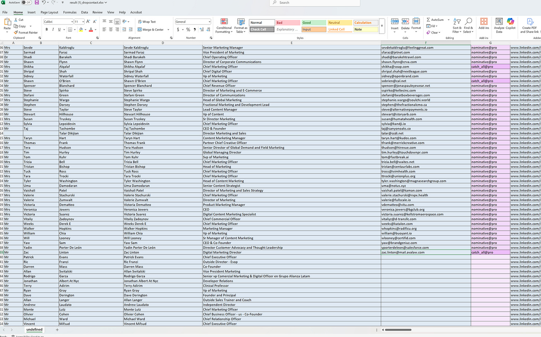This screenshot has height=337, width=541.
Task: Align text to the left
Action: tap(104, 30)
